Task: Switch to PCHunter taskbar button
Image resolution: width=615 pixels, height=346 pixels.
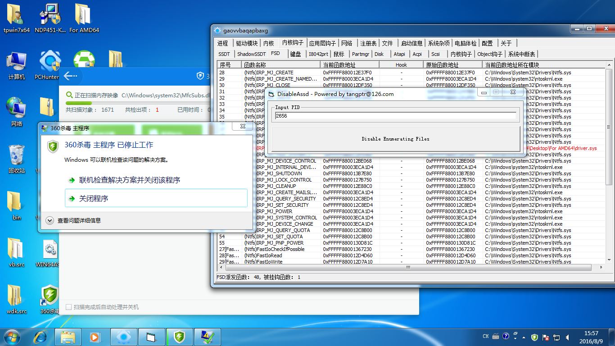Action: click(123, 337)
